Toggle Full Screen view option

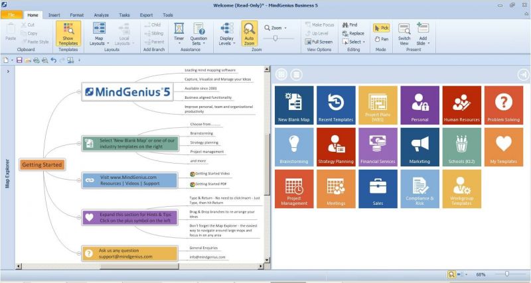(319, 42)
